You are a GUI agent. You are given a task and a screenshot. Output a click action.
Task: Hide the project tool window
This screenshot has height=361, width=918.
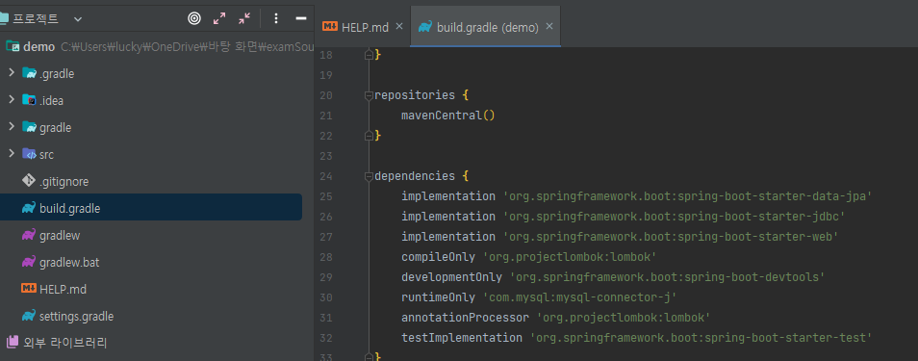301,18
